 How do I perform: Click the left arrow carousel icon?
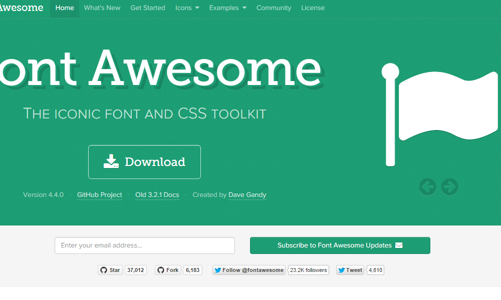[427, 187]
